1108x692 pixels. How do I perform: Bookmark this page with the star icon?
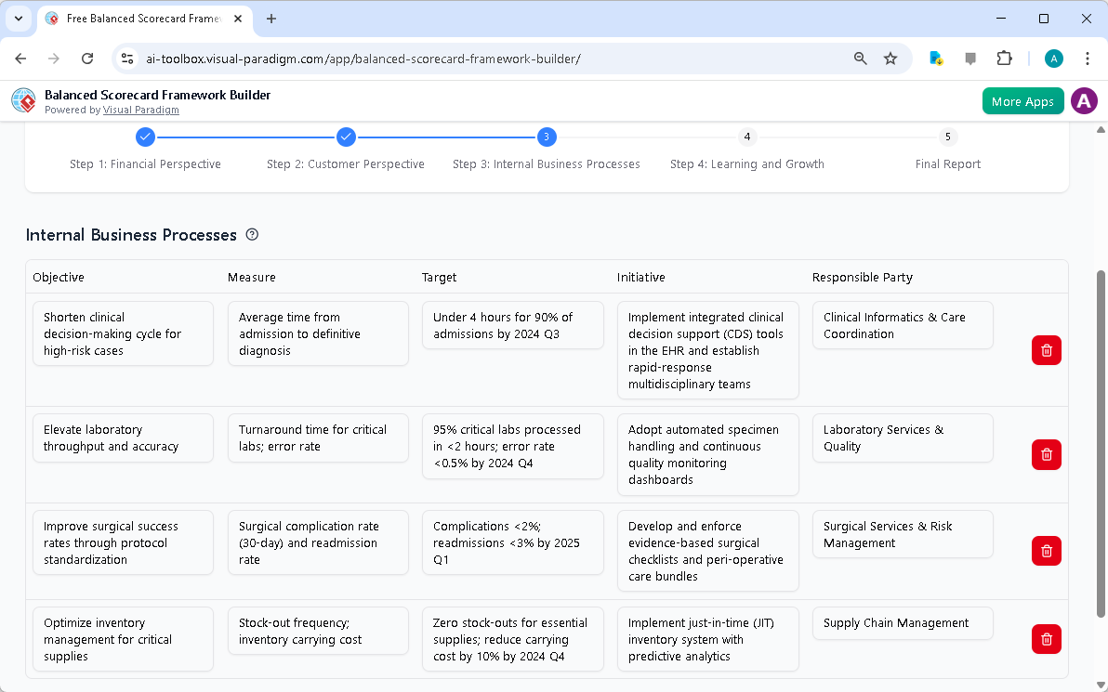pyautogui.click(x=890, y=58)
